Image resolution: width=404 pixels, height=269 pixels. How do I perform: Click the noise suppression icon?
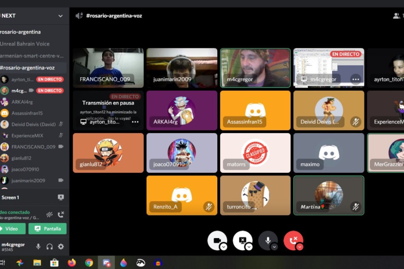pyautogui.click(x=50, y=215)
